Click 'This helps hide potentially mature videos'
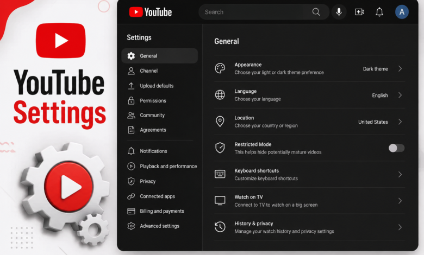 (278, 152)
